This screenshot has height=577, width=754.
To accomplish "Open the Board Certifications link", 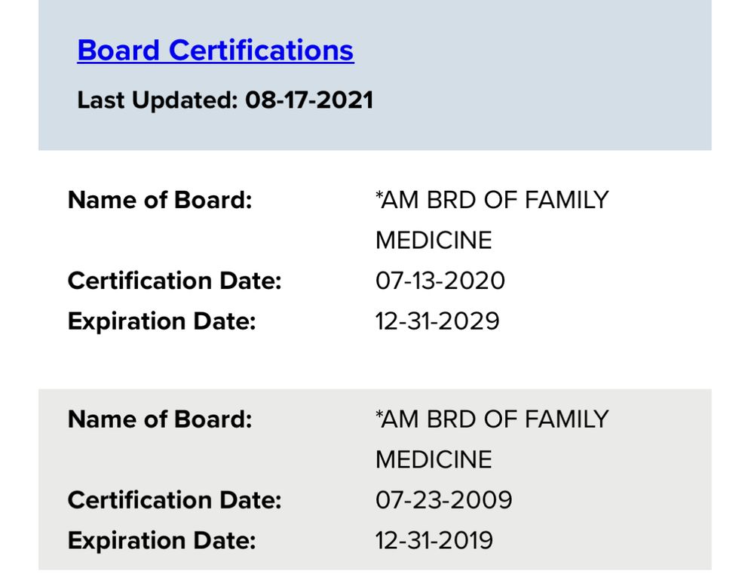I will click(215, 51).
